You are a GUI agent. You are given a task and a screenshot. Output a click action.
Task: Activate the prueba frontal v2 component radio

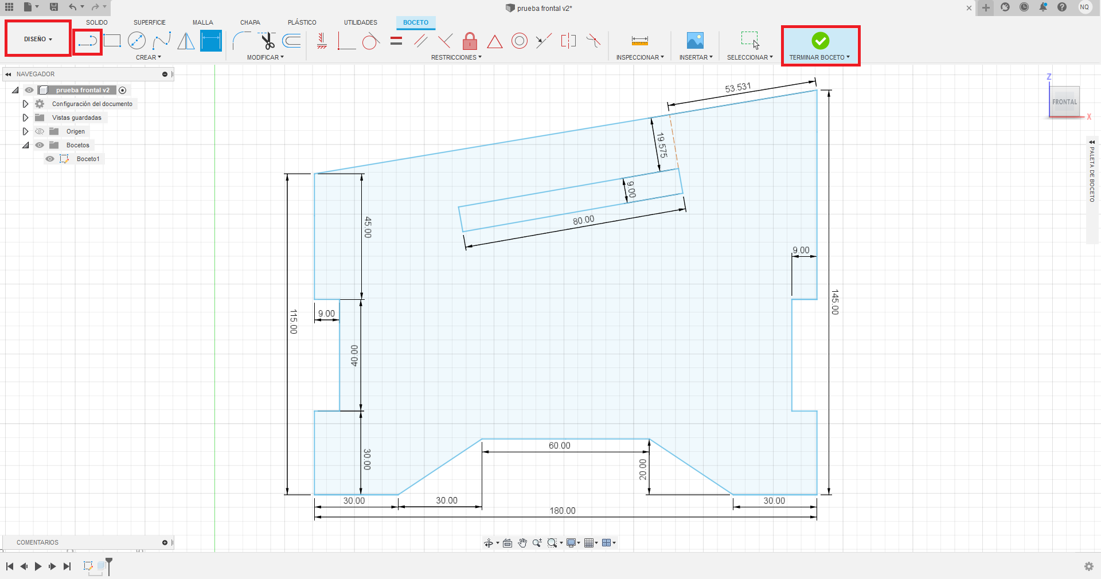[x=123, y=90]
